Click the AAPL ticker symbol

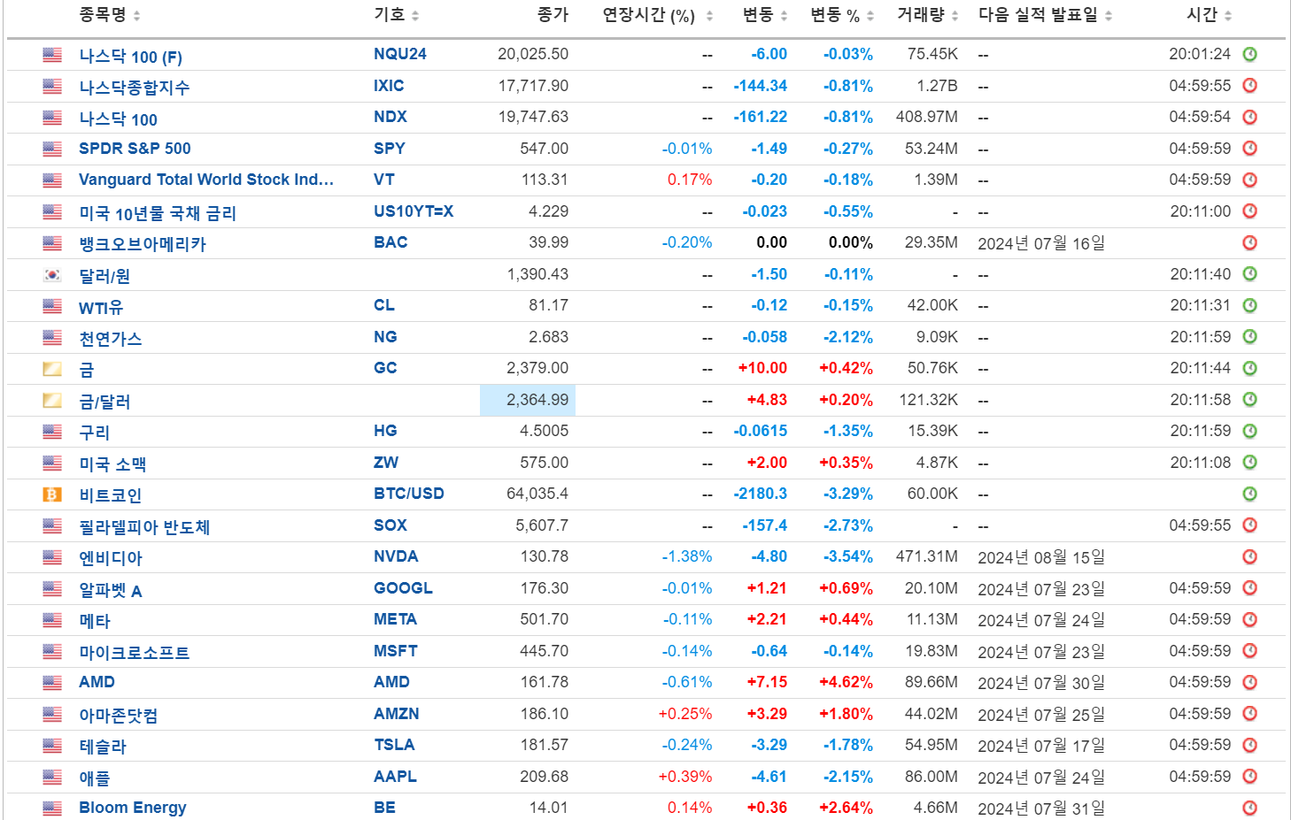tap(395, 777)
